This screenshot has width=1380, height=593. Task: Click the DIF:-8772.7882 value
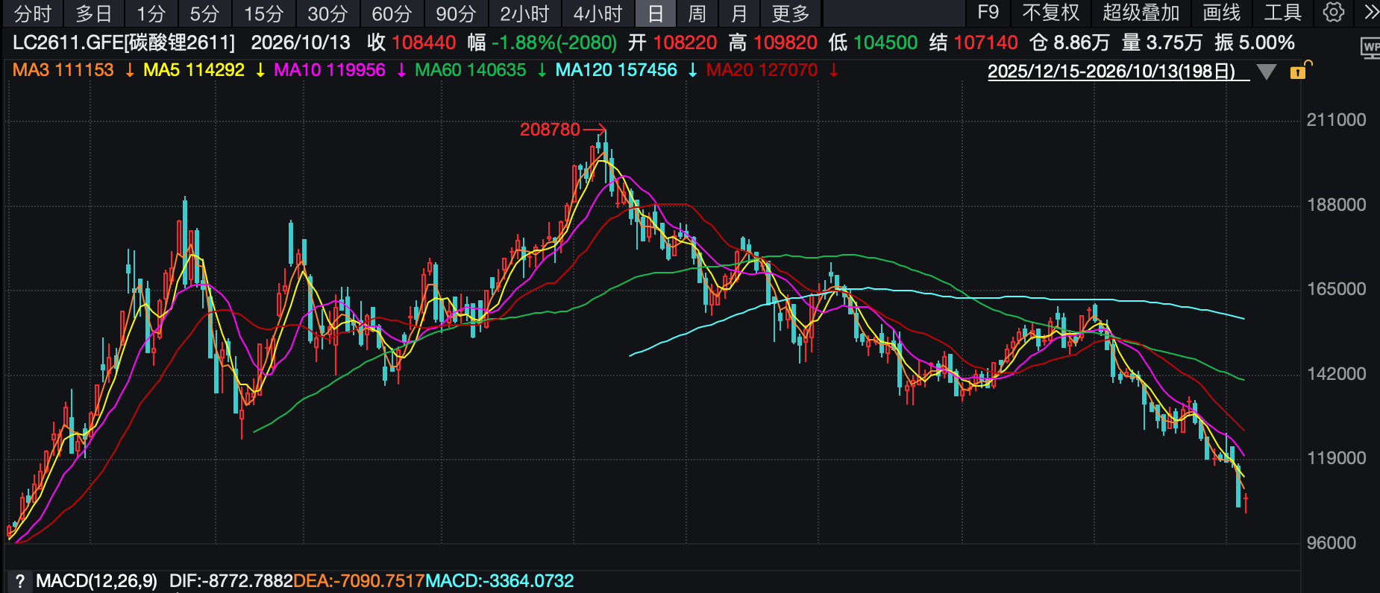click(231, 581)
